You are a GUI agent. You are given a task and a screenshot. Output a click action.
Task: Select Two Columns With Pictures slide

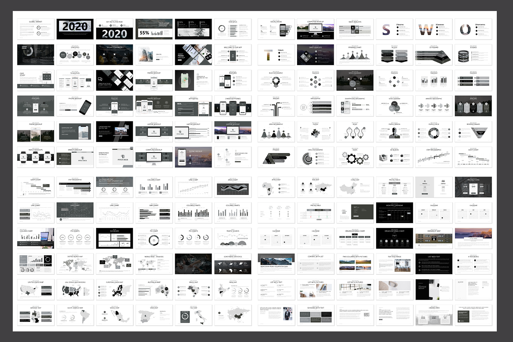coord(355,264)
